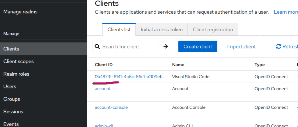The width and height of the screenshot is (298, 127).
Task: Switch to Client registration tab
Action: click(x=213, y=30)
